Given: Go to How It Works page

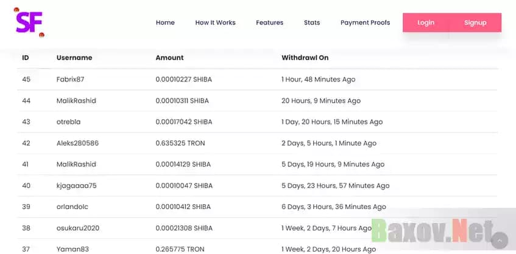Looking at the screenshot, I should (x=215, y=22).
